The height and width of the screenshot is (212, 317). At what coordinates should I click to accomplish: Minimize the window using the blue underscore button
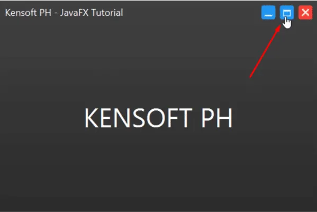pyautogui.click(x=268, y=13)
